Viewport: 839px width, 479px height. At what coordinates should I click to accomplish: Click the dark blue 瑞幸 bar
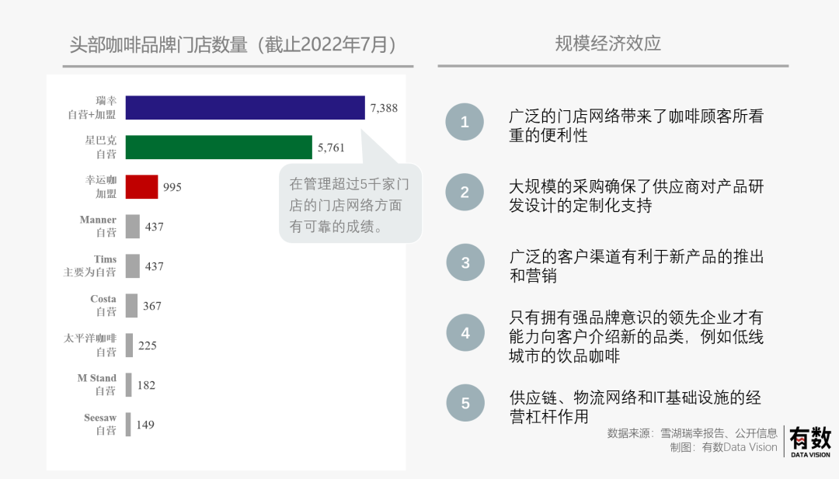click(x=245, y=108)
